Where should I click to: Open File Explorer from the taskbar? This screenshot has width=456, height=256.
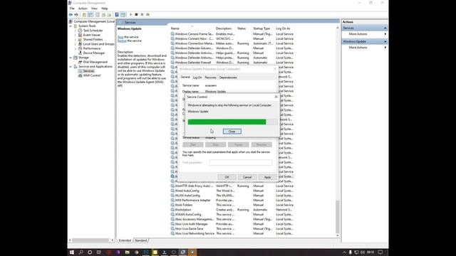127,252
